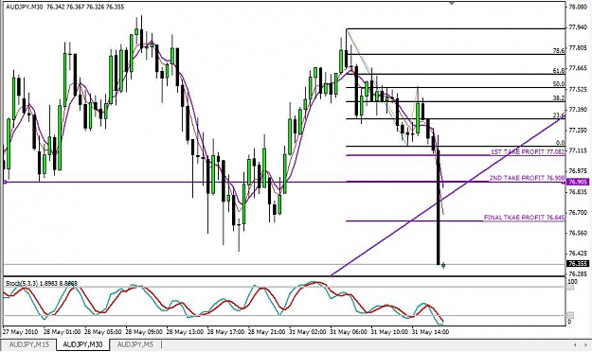Click the 31 May 10:00 time label
This screenshot has width=592, height=352.
click(x=389, y=332)
